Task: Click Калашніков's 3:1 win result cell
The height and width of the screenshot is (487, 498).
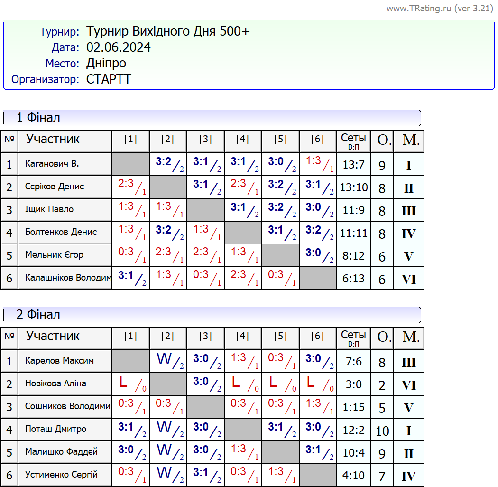Action: [x=130, y=278]
